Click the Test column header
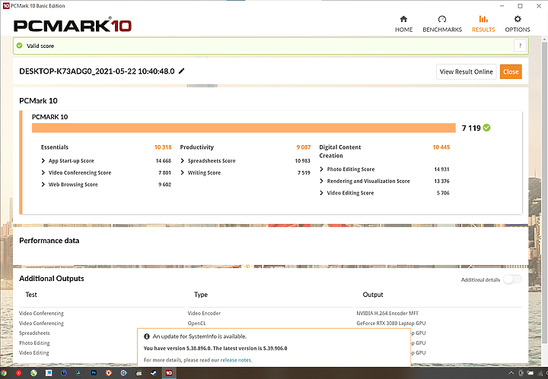This screenshot has height=379, width=548. pyautogui.click(x=31, y=295)
